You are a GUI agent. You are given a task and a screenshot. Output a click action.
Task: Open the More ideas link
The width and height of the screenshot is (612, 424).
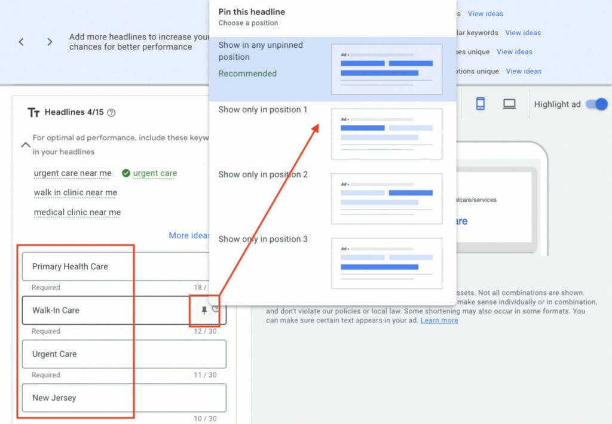[188, 235]
